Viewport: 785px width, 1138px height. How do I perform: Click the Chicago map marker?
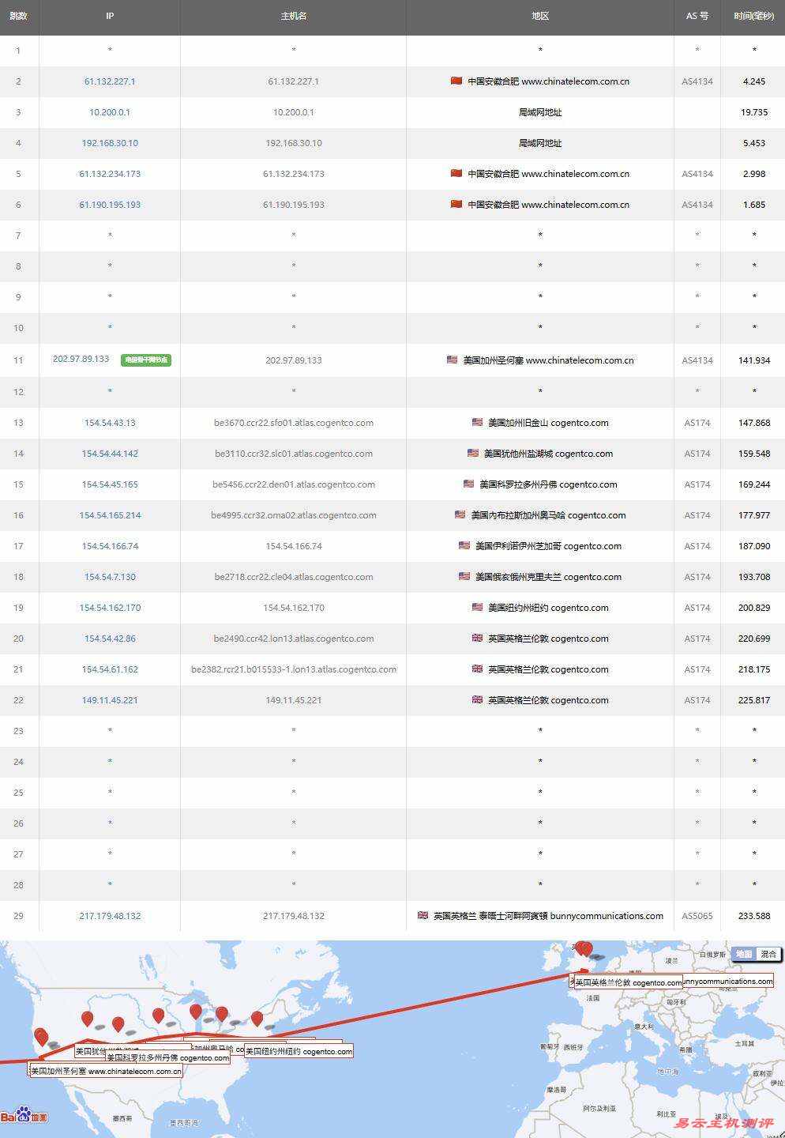pos(196,1012)
